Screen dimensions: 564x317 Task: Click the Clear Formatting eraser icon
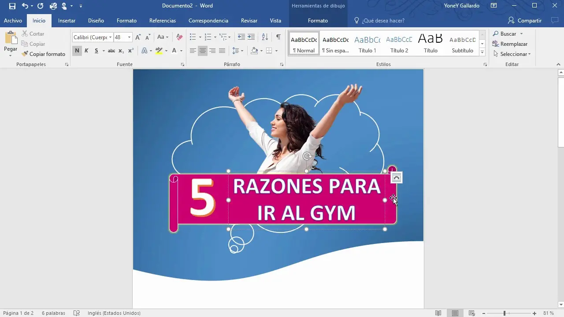tap(179, 37)
